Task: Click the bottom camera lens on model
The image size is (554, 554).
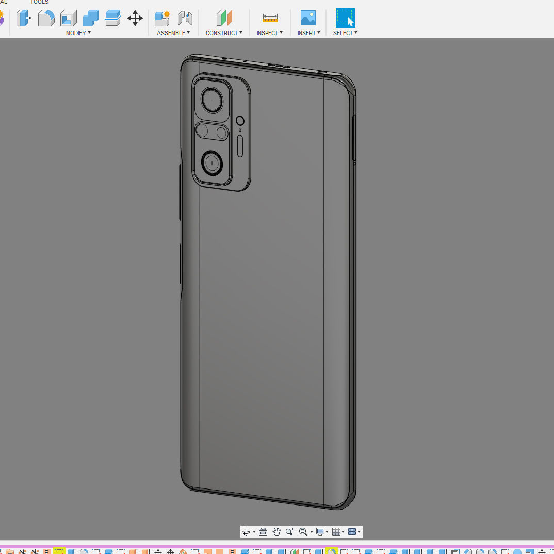Action: [212, 163]
